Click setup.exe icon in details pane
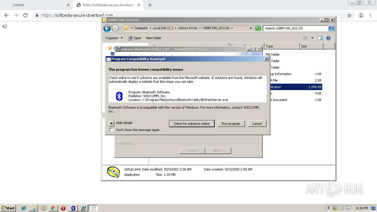 (x=113, y=172)
